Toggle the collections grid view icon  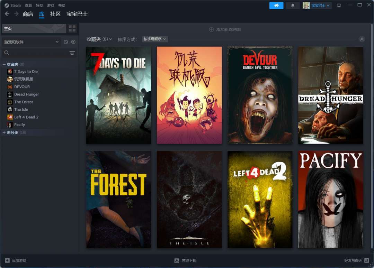tap(72, 29)
